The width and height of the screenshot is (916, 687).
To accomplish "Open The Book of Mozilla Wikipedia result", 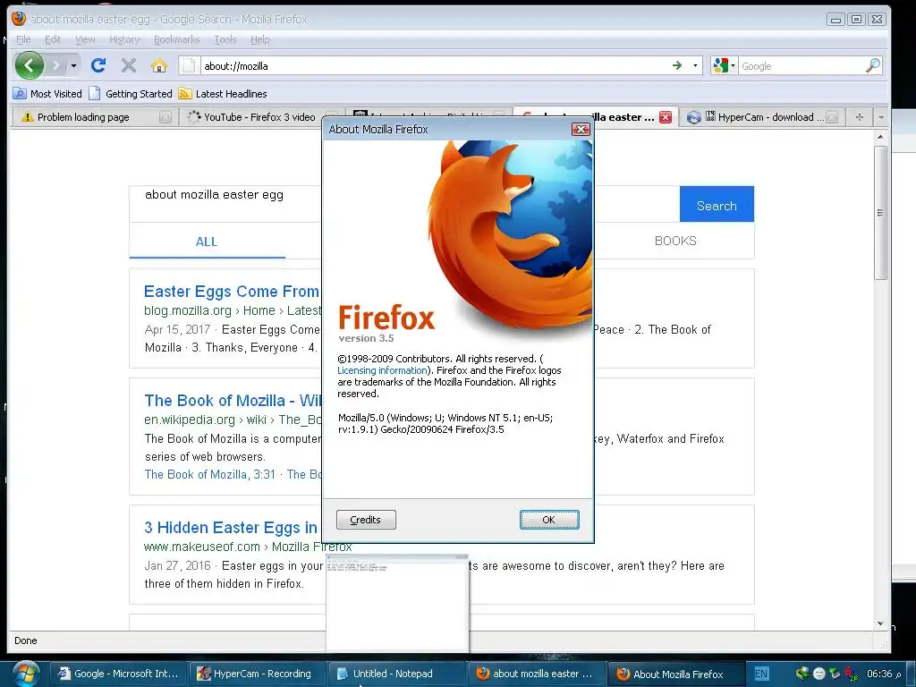I will pos(233,400).
